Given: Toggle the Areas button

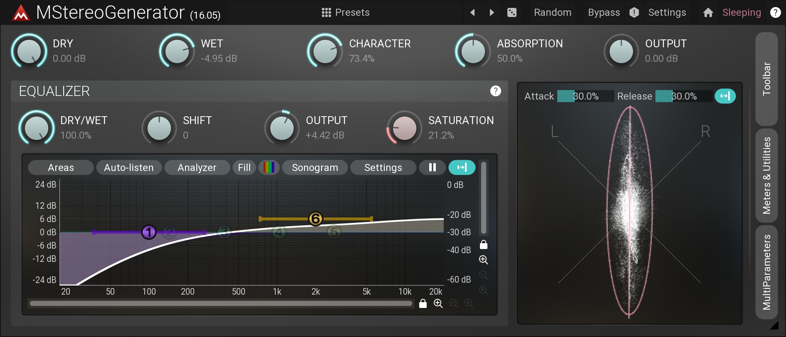Looking at the screenshot, I should 61,168.
